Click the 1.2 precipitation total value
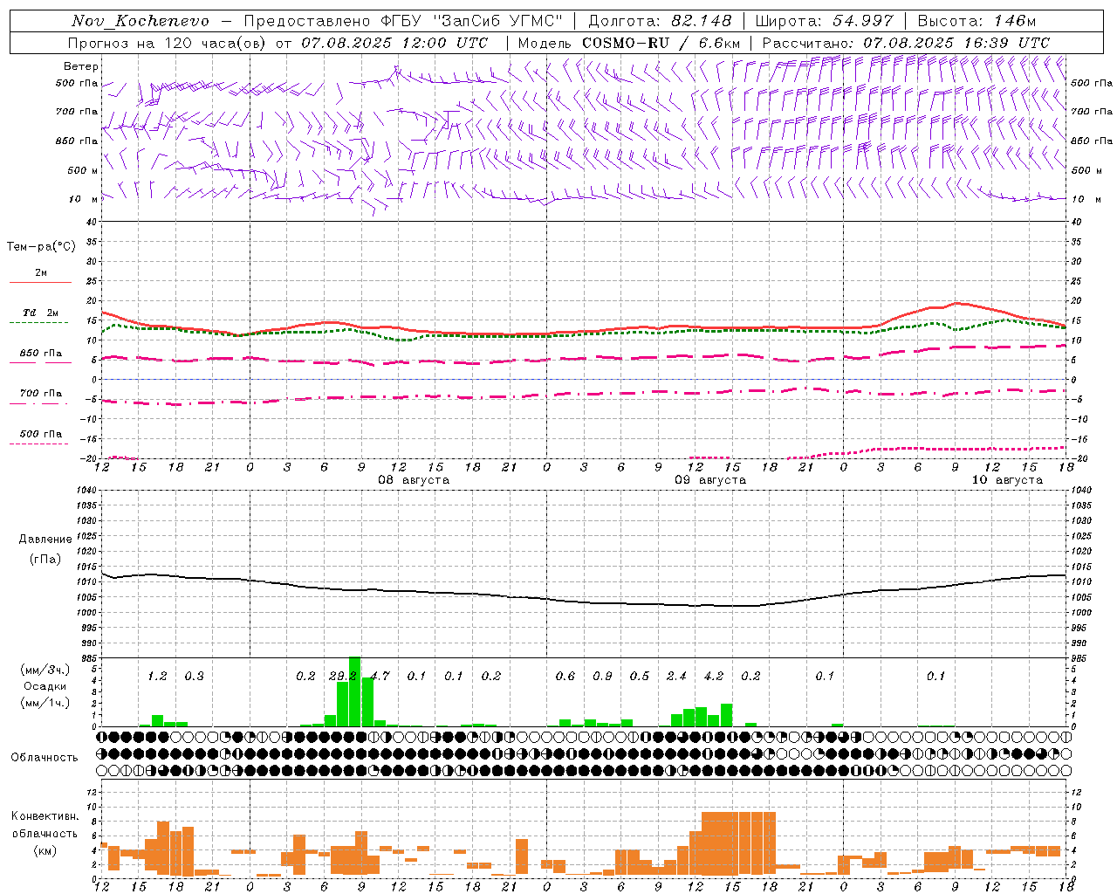This screenshot has width=1117, height=894. [x=157, y=676]
